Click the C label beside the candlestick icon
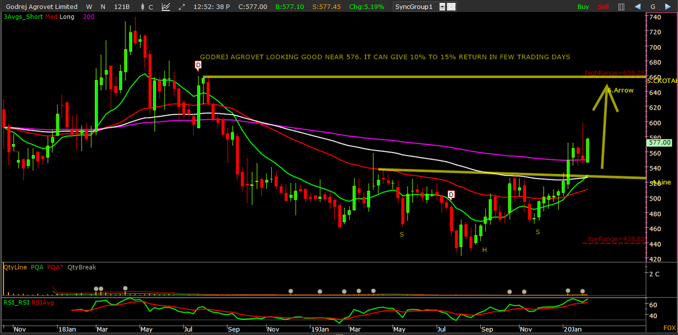Viewport: 678px width, 335px height. coord(151,7)
